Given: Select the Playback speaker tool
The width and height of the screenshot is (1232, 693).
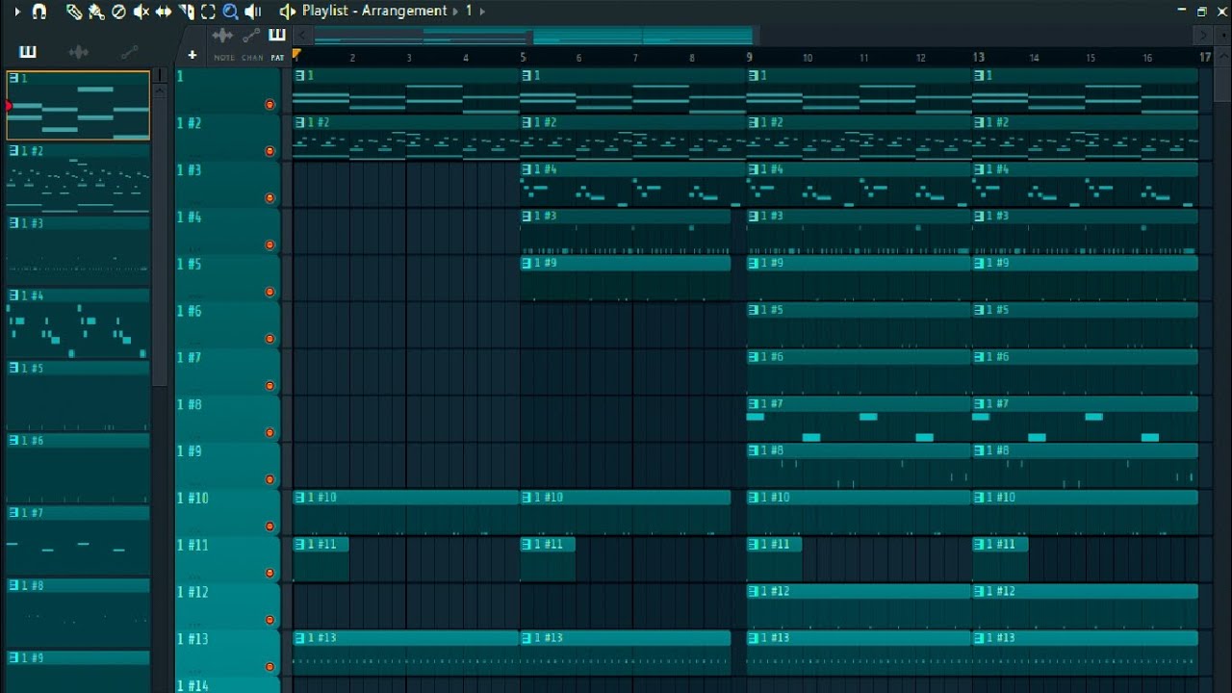Looking at the screenshot, I should pyautogui.click(x=253, y=12).
